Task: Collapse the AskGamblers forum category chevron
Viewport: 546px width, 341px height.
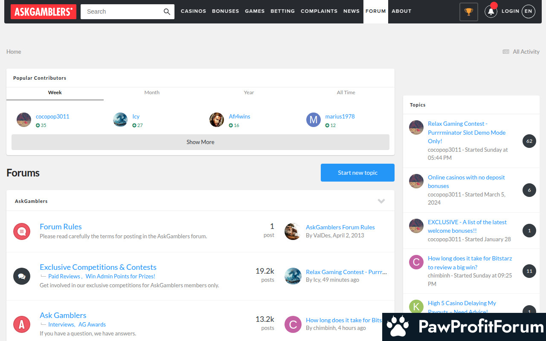Action: (381, 201)
